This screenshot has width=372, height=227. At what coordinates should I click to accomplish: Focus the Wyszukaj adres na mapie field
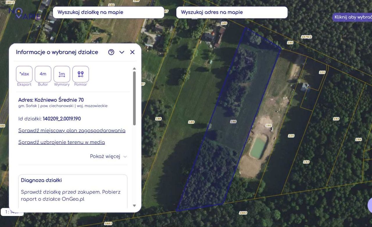232,12
